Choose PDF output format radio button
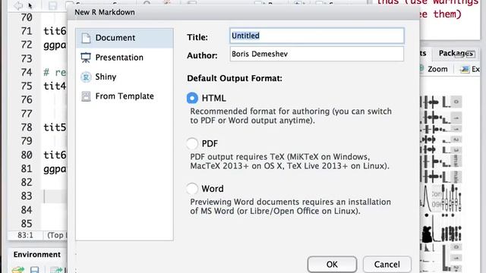Image resolution: width=486 pixels, height=273 pixels. 192,143
